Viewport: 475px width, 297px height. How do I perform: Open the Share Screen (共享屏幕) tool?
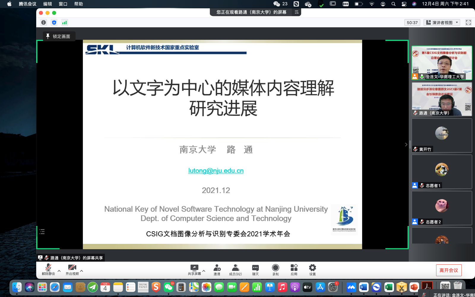point(194,270)
